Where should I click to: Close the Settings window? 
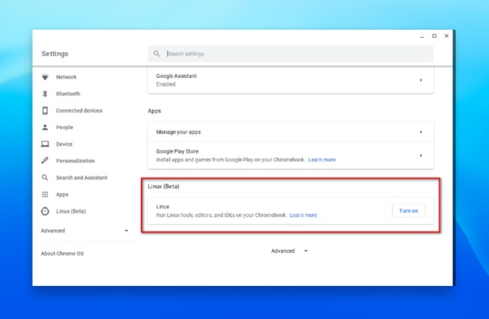(446, 36)
